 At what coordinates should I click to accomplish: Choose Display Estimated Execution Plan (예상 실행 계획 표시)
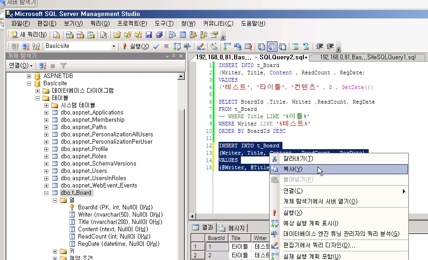click(339, 223)
